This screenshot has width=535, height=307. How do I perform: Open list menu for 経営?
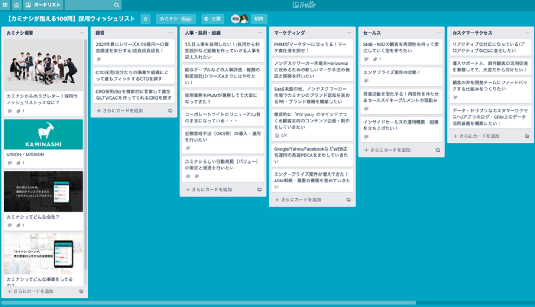tap(171, 33)
